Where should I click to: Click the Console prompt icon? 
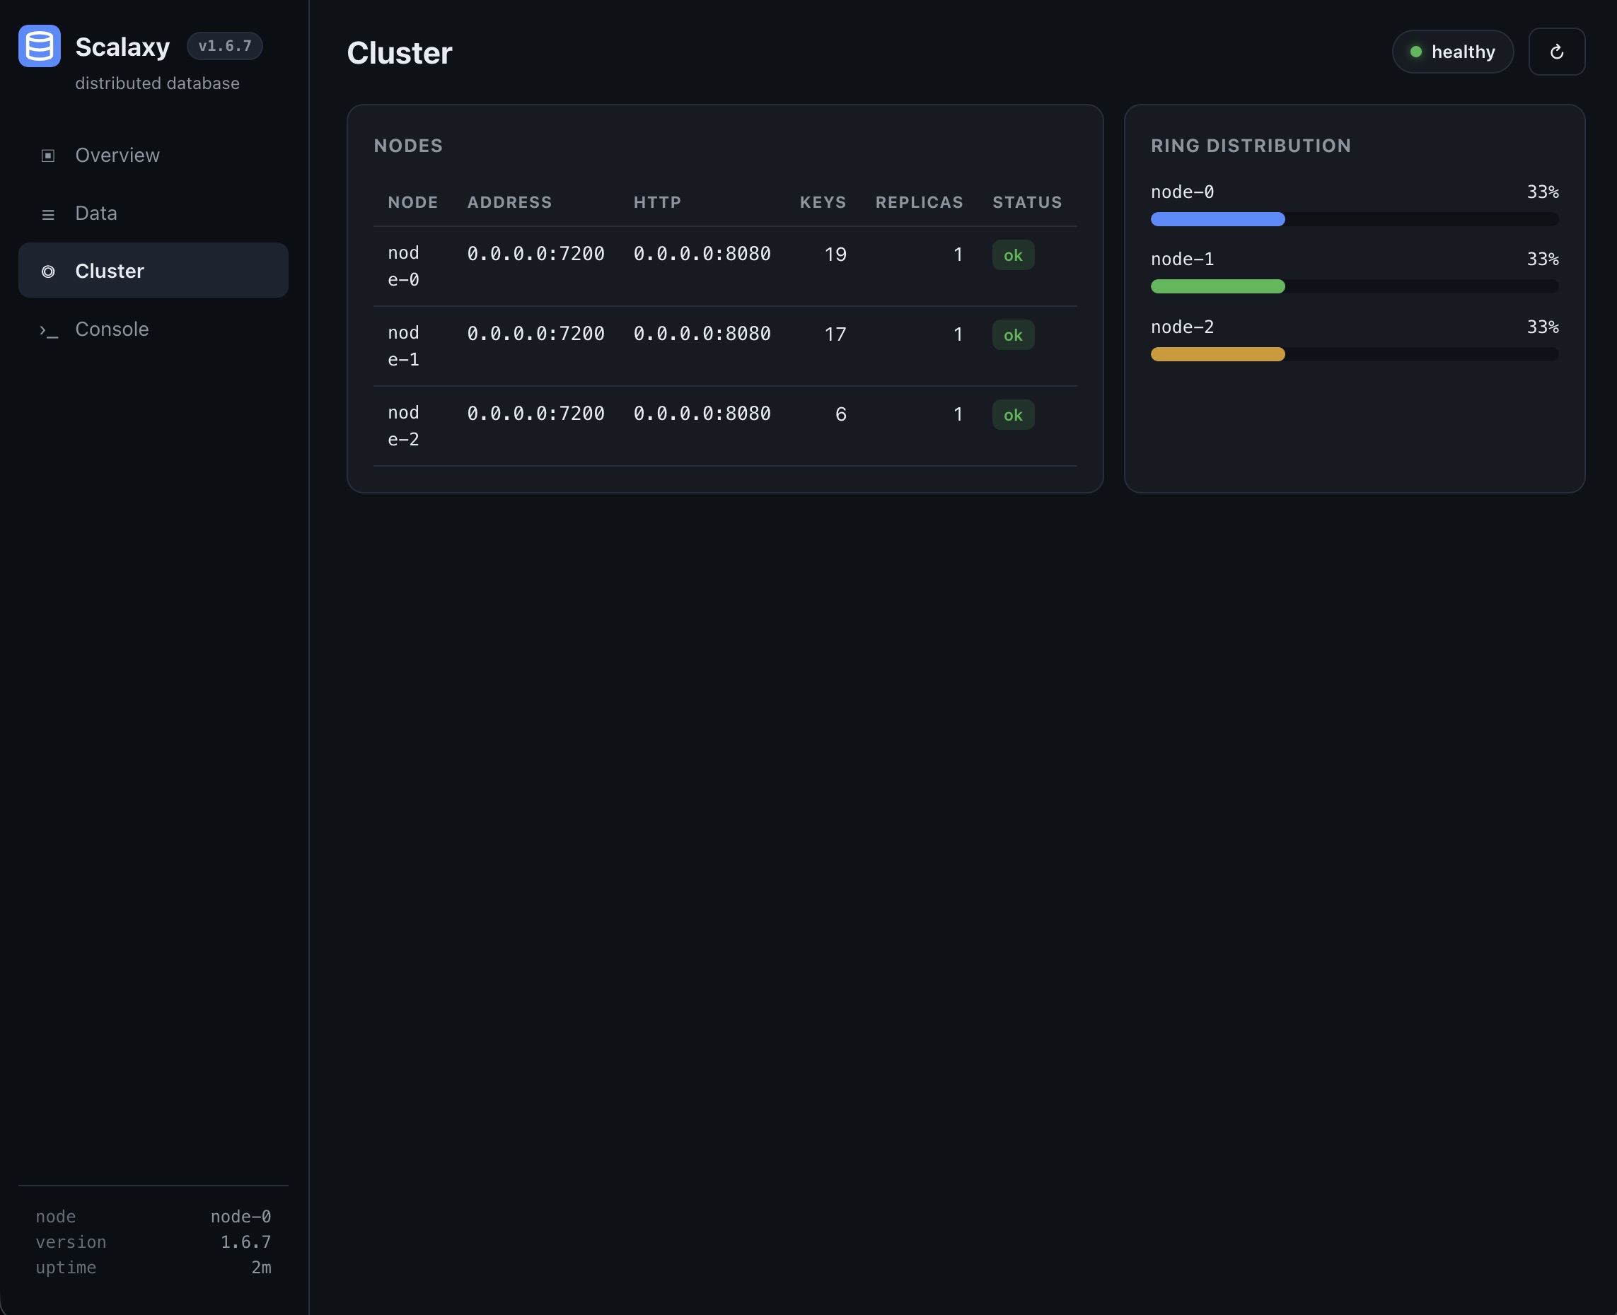[x=49, y=330]
